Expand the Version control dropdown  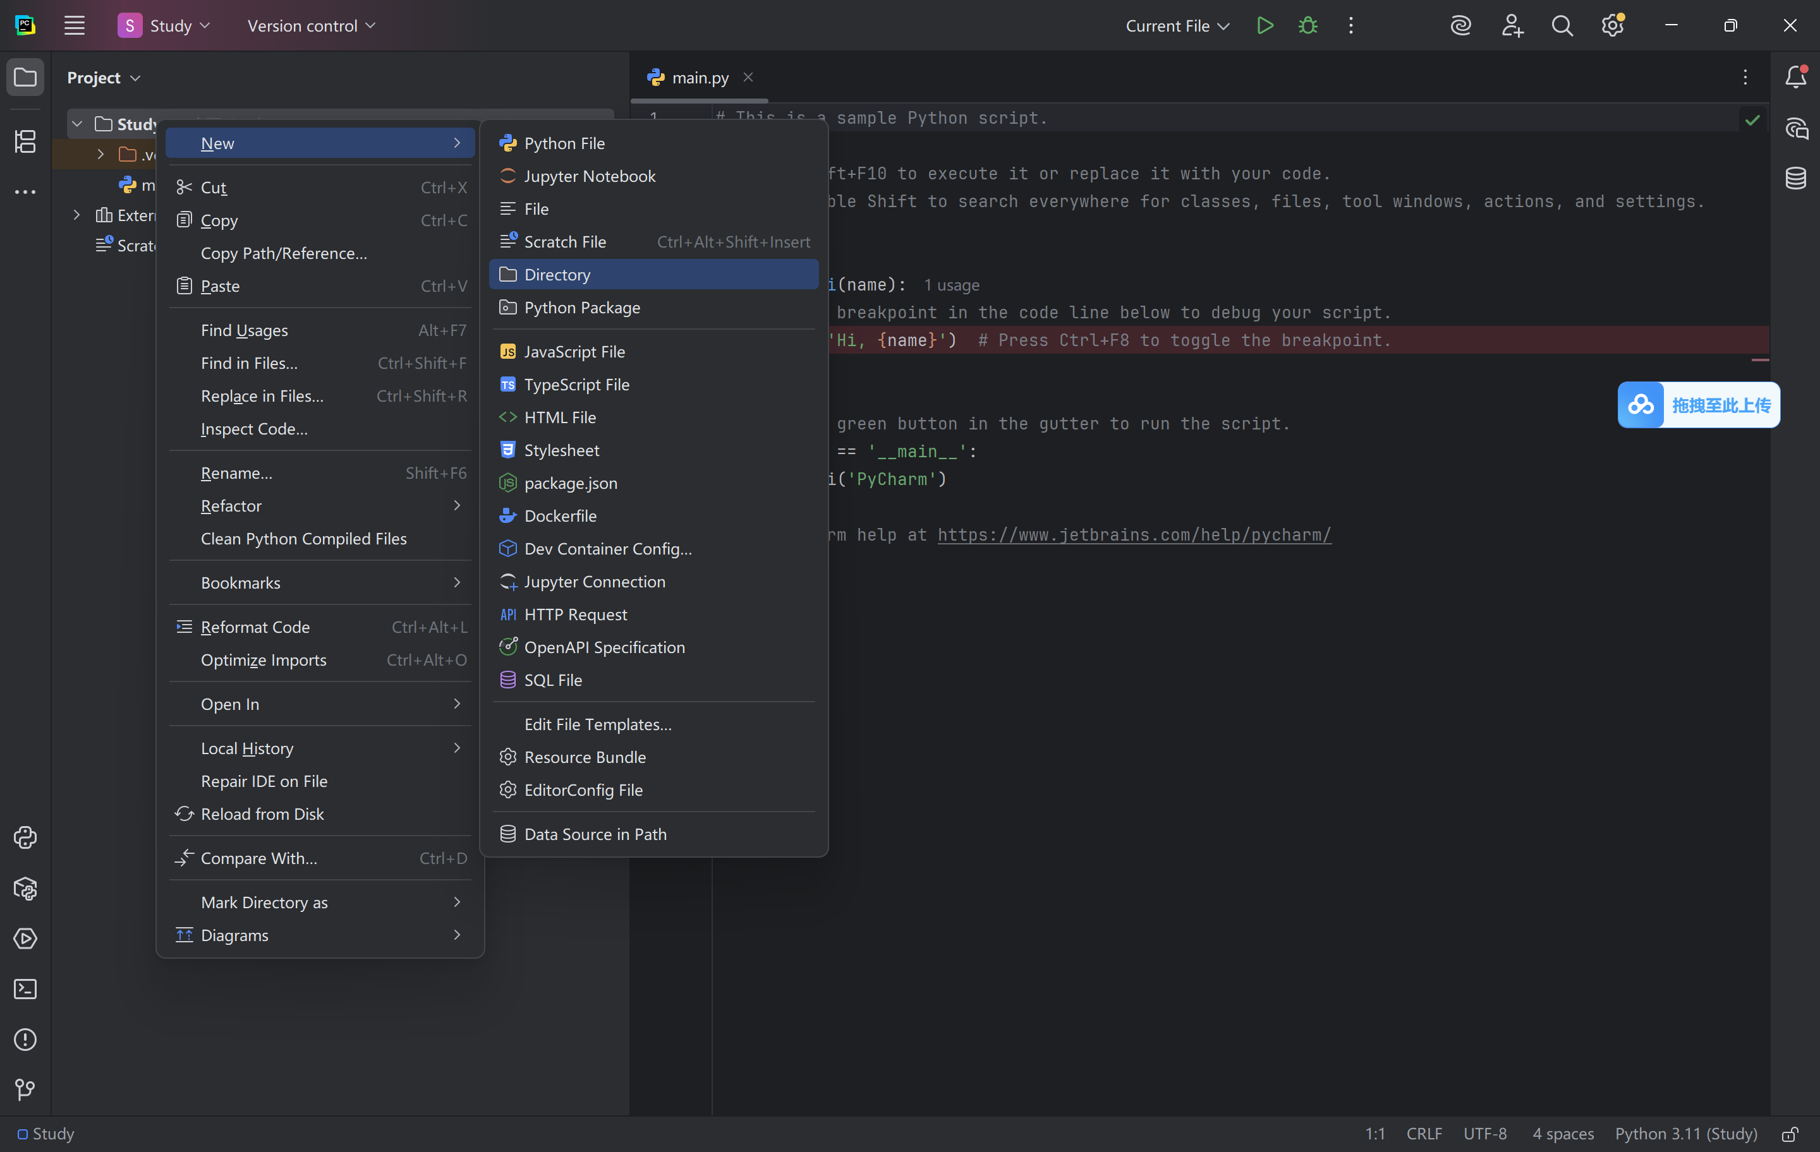tap(311, 26)
